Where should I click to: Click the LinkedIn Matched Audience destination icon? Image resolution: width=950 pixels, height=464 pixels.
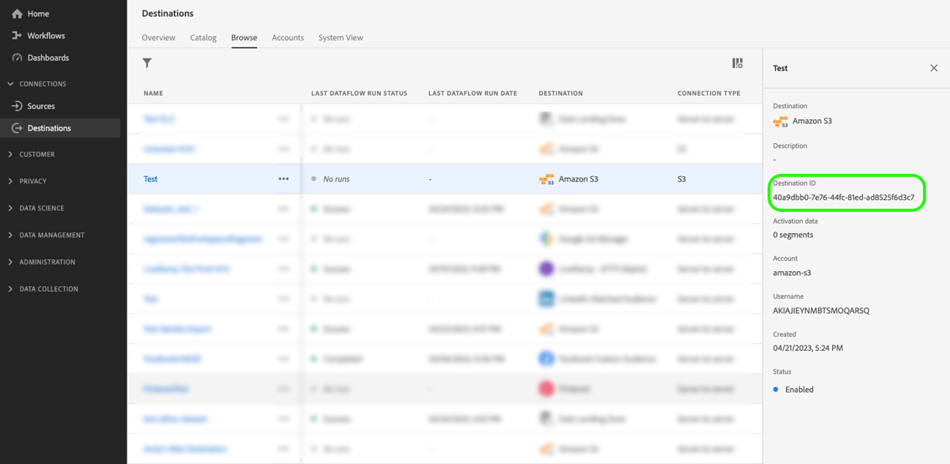(545, 299)
